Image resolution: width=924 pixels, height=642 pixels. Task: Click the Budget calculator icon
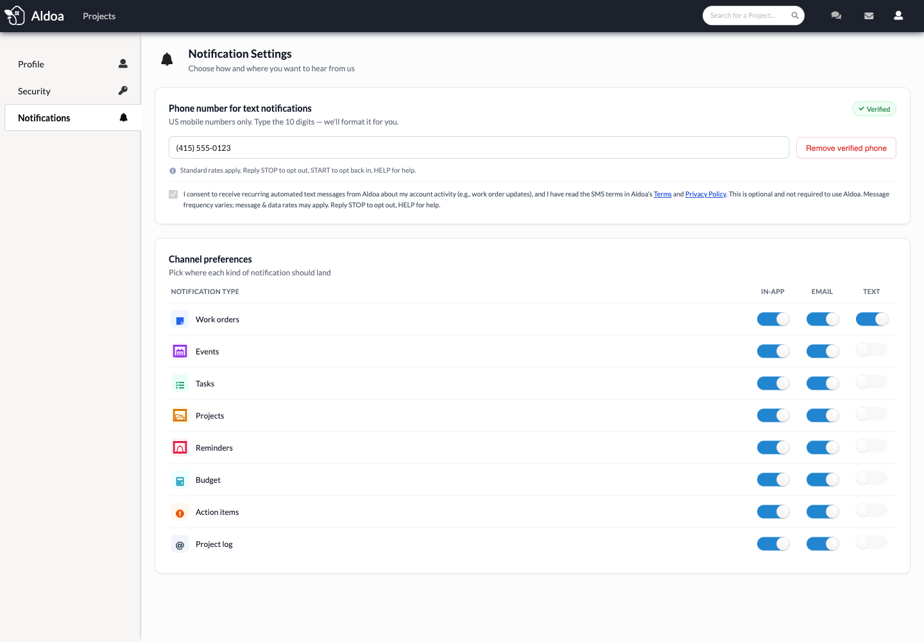[180, 480]
